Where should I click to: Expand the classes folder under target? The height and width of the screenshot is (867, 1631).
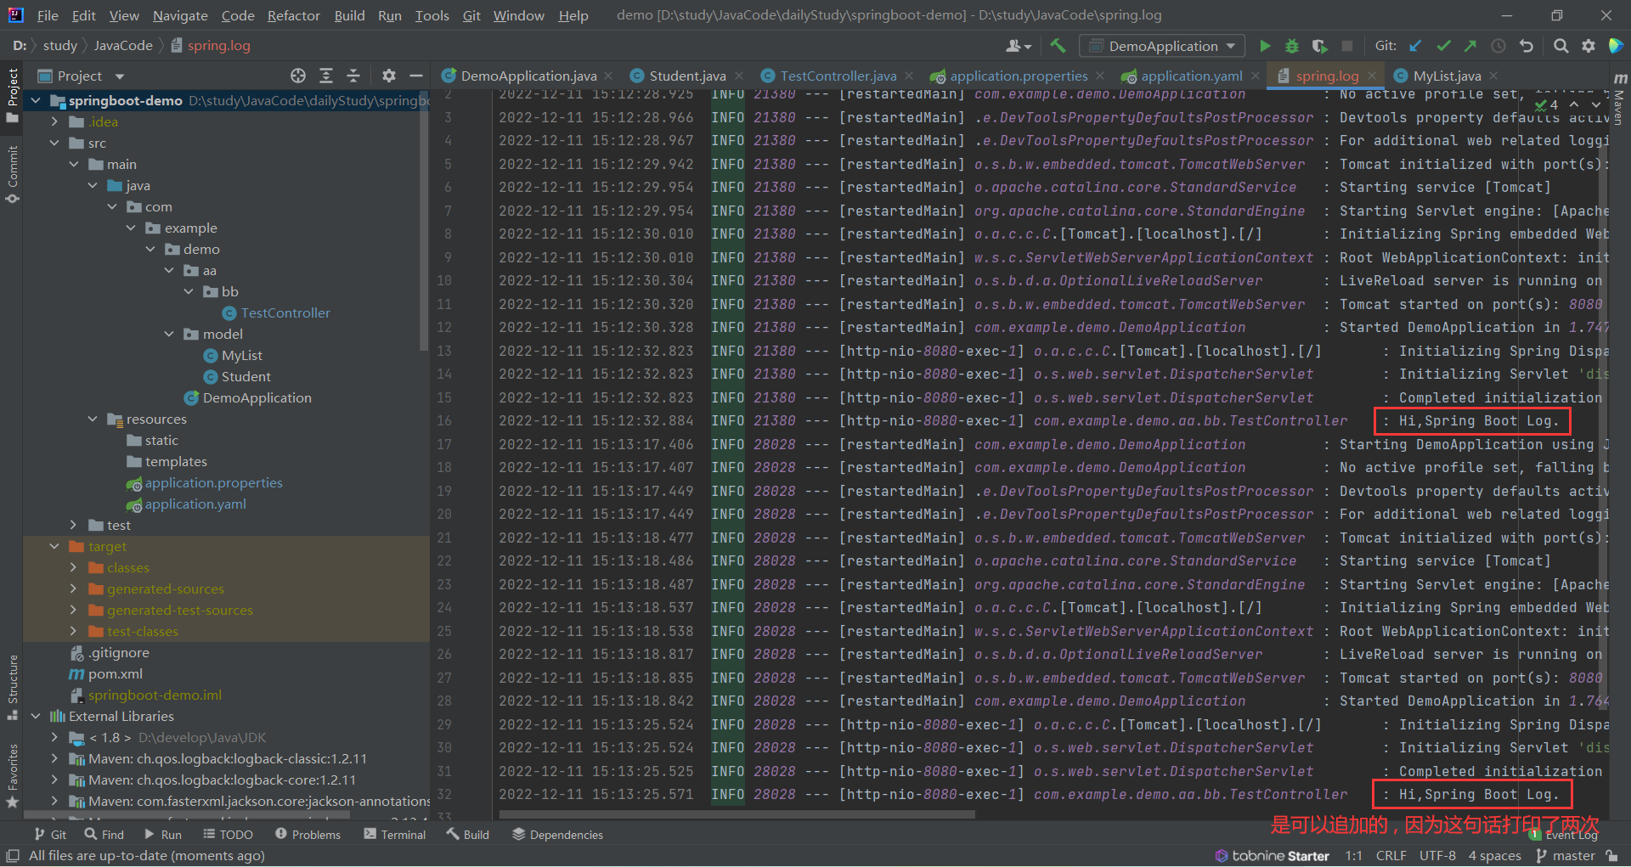click(x=73, y=567)
